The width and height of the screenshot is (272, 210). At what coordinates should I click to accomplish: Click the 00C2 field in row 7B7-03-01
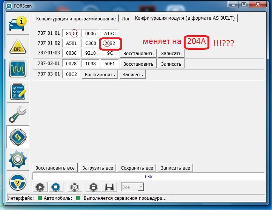pos(71,75)
